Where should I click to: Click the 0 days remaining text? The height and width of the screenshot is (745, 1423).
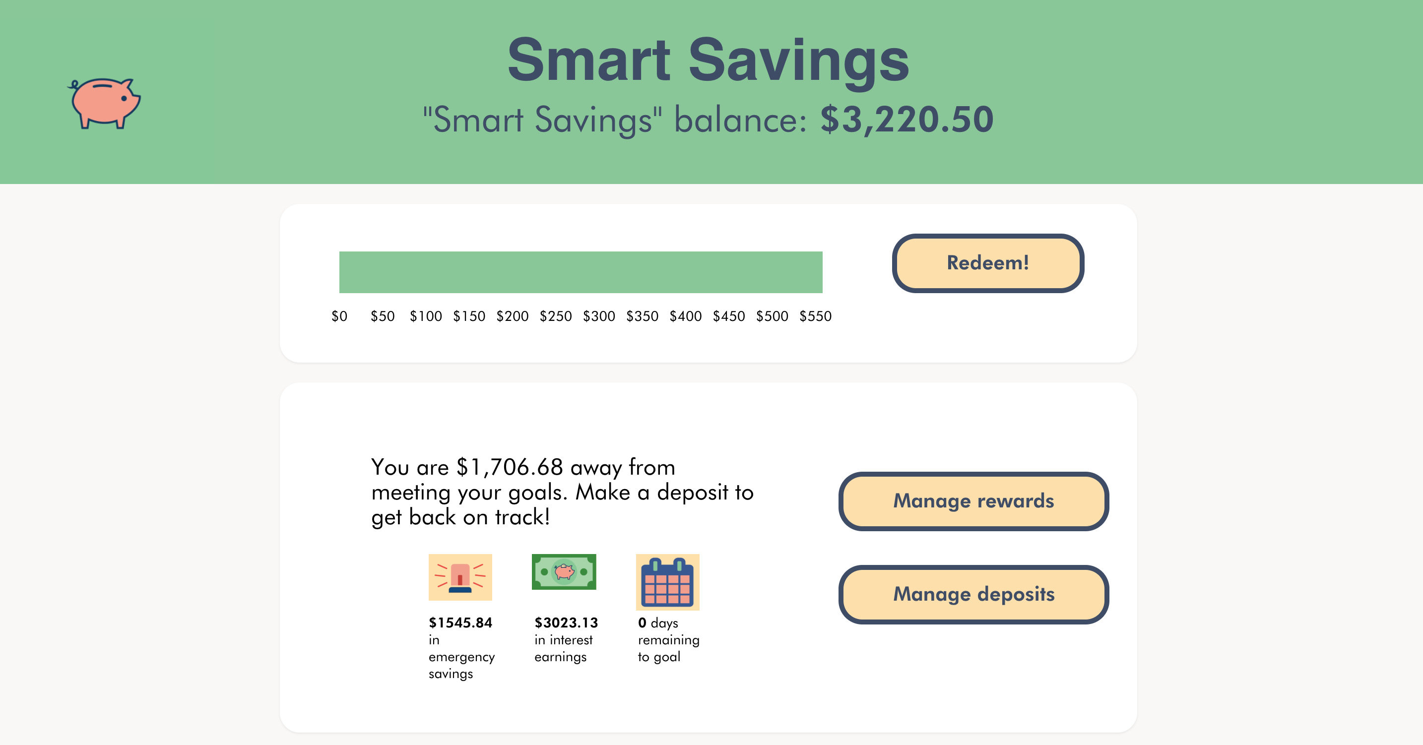[668, 639]
